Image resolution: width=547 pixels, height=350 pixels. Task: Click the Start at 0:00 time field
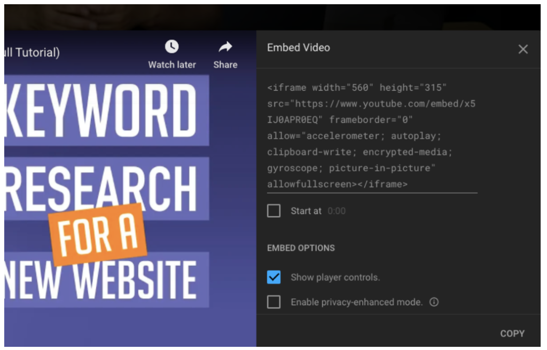tap(337, 211)
